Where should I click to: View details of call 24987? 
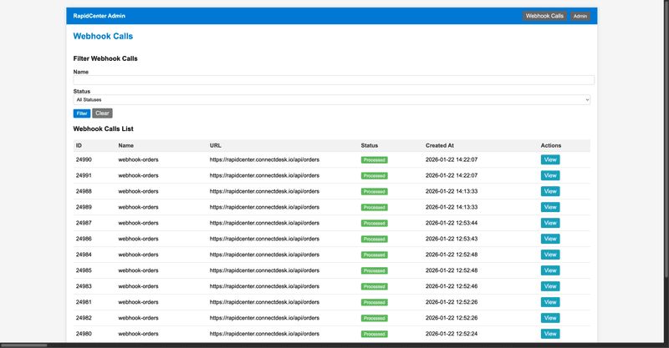tap(549, 223)
